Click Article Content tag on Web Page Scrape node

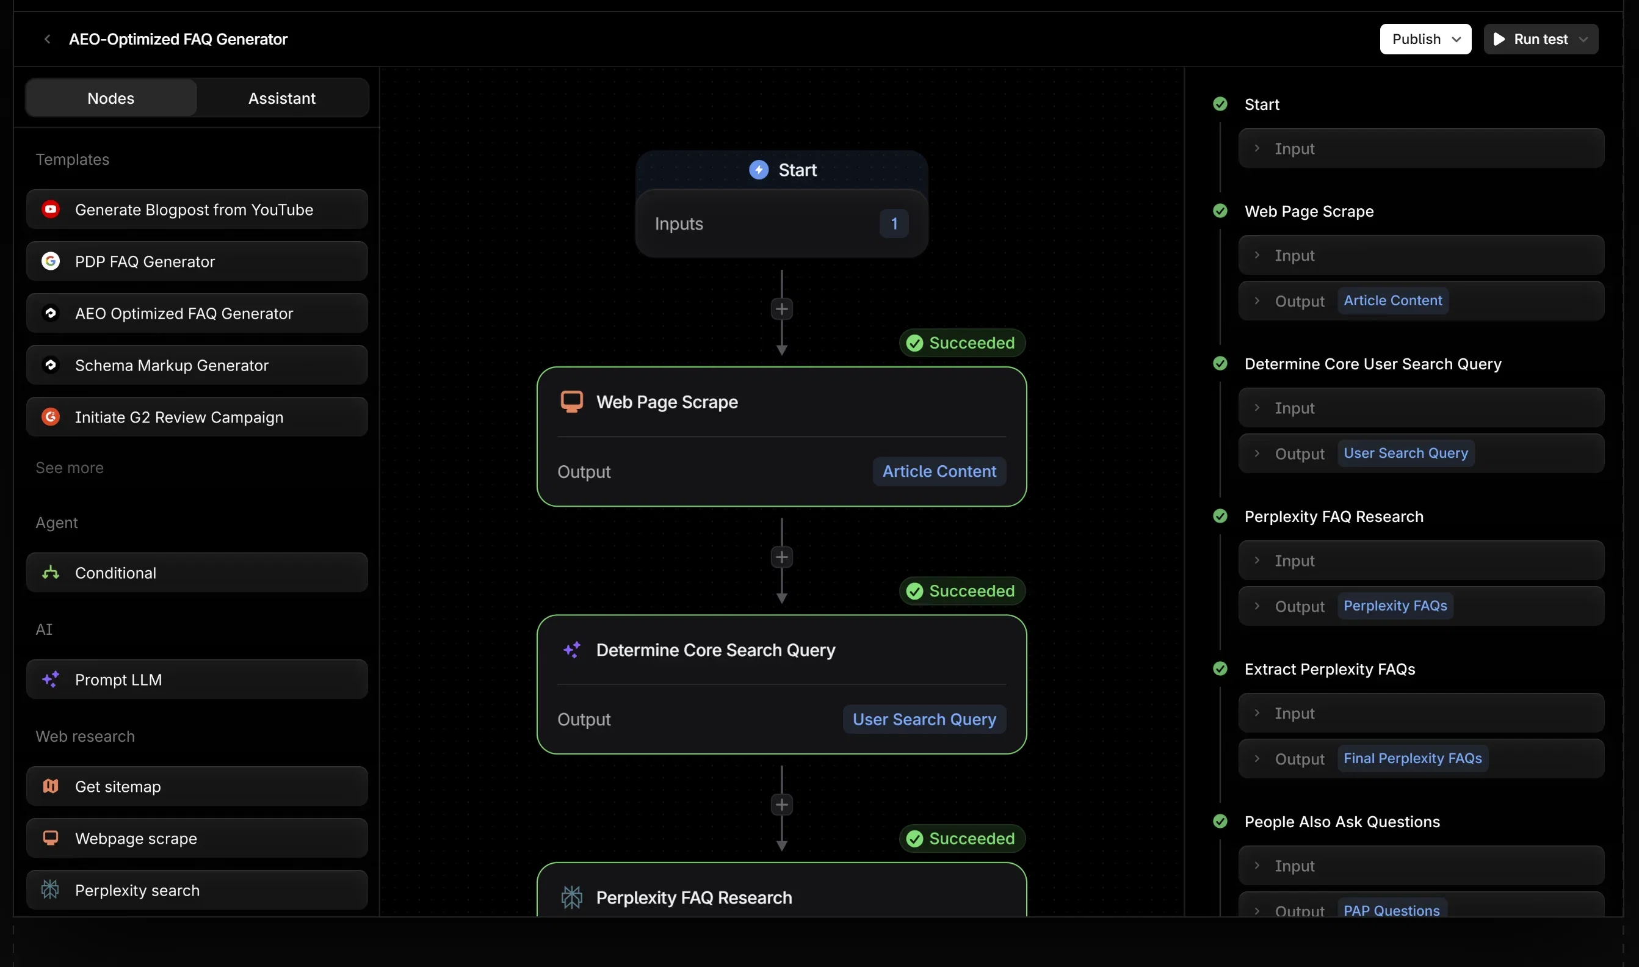[x=939, y=471]
